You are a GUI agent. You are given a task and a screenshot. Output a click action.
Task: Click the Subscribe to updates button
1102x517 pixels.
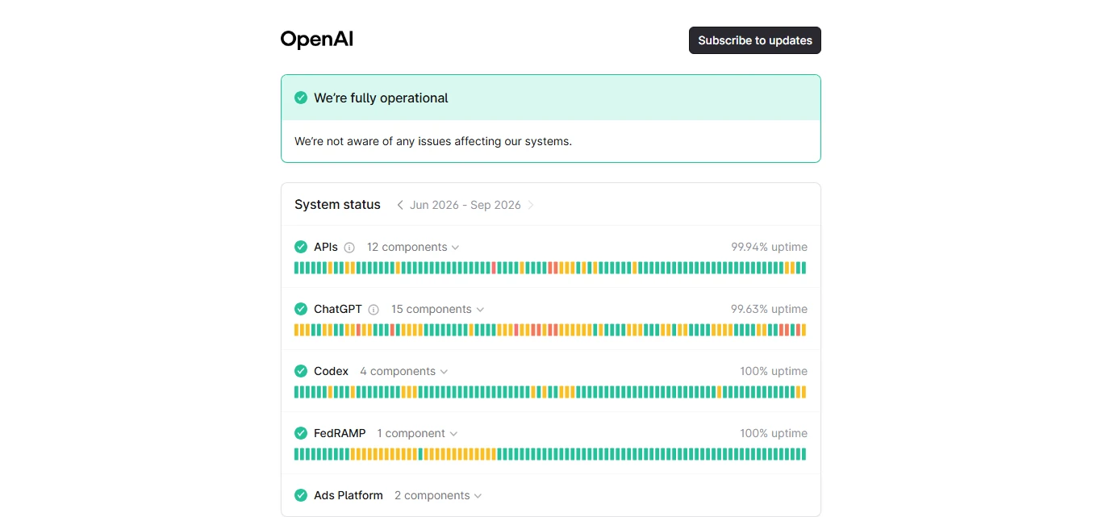[x=754, y=40]
